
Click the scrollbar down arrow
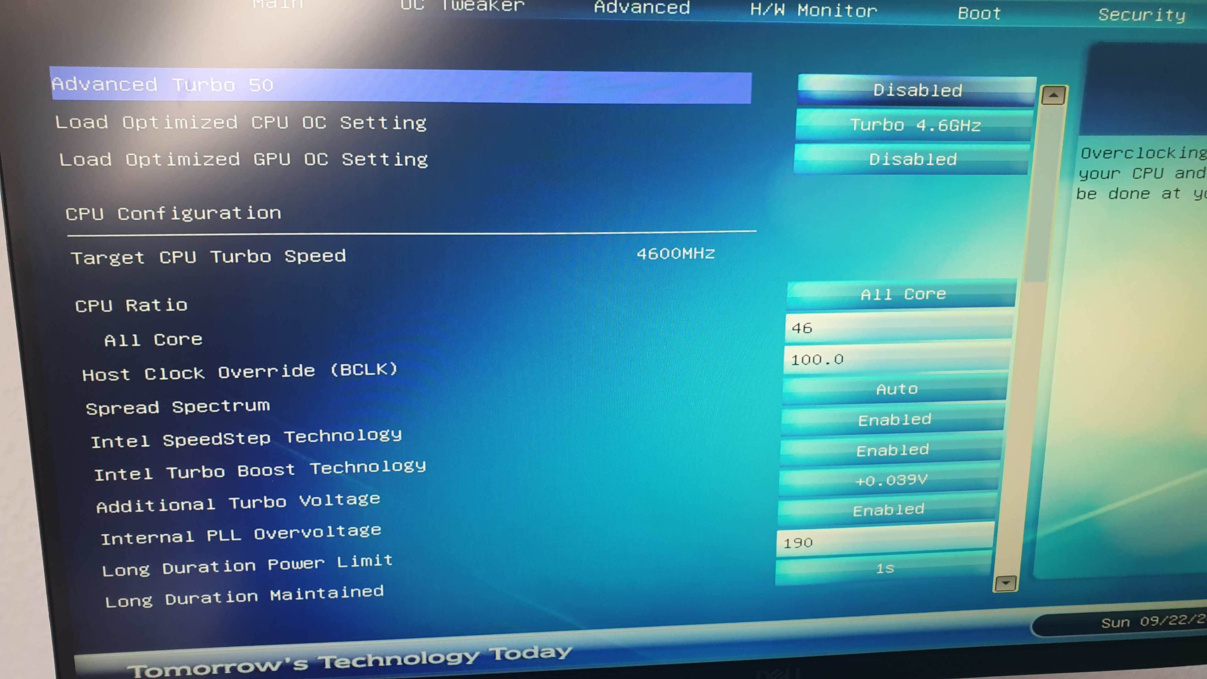1006,583
